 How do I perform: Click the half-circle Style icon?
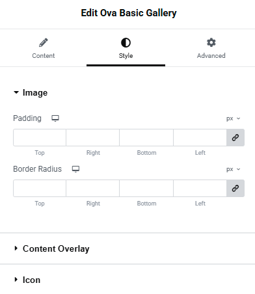tap(126, 42)
